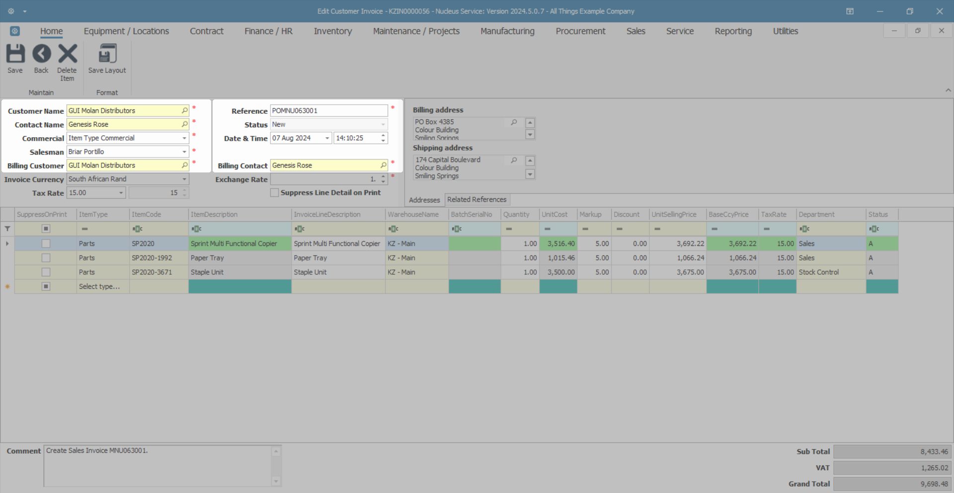The height and width of the screenshot is (493, 954).
Task: Tick SuppressOnPrint for Paper Tray row
Action: point(46,258)
